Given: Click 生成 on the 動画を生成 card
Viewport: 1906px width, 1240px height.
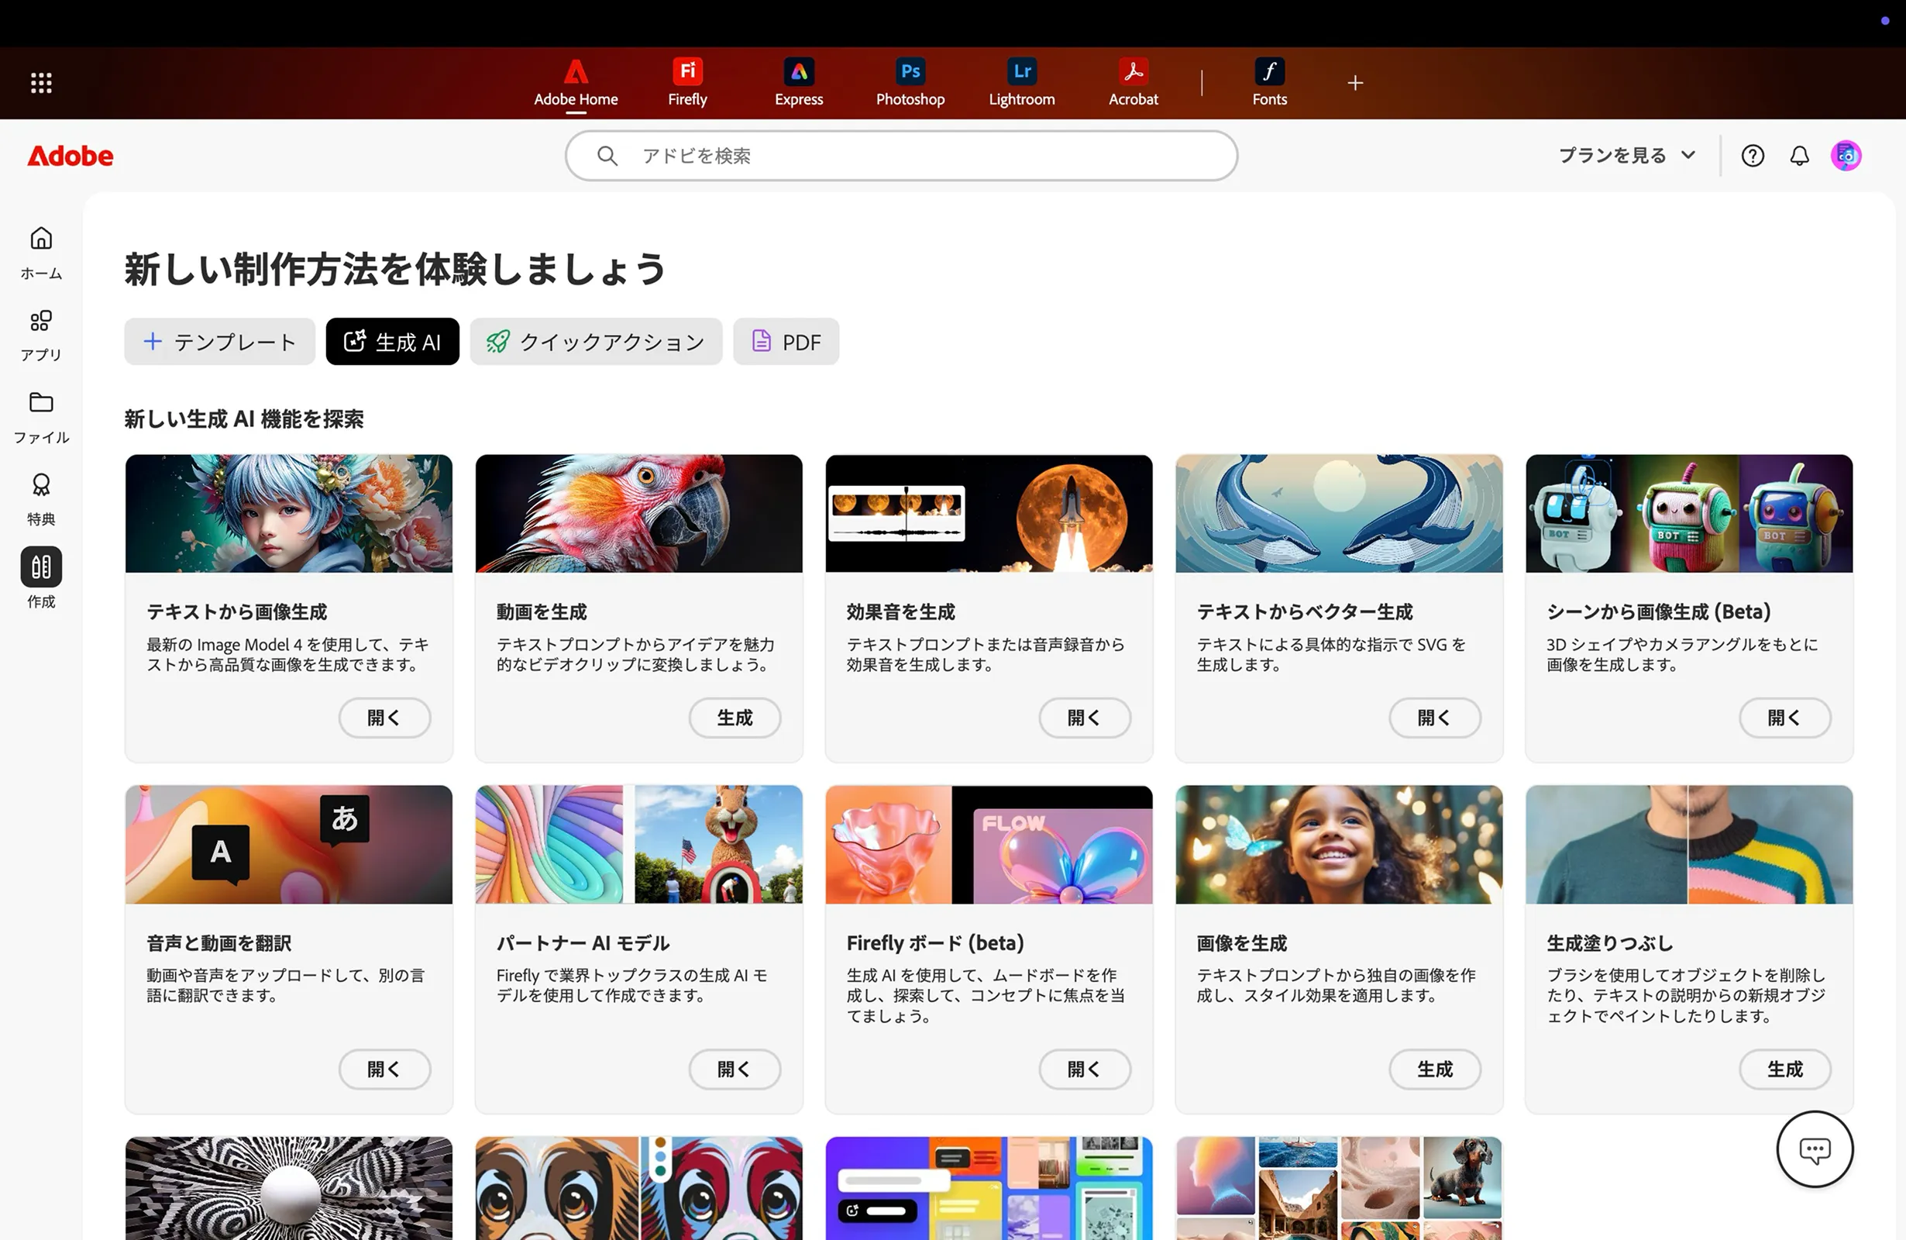Looking at the screenshot, I should [735, 718].
